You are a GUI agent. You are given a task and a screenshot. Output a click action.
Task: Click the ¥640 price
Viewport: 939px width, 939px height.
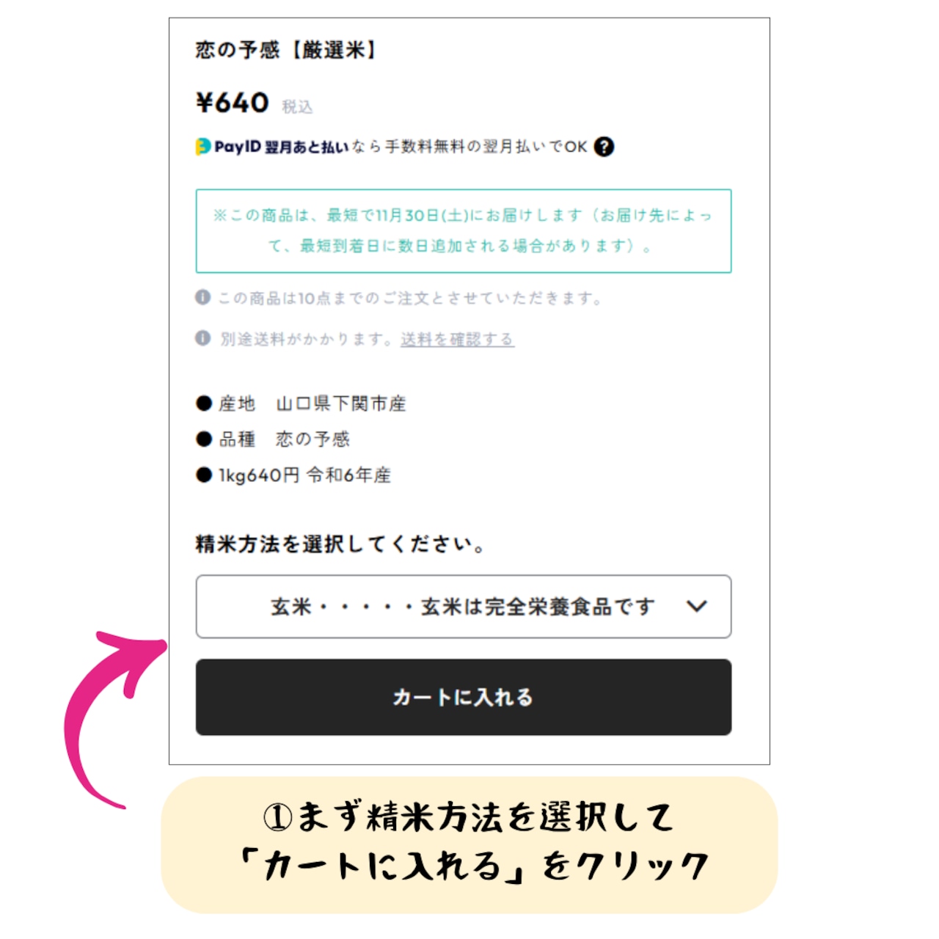pyautogui.click(x=232, y=102)
